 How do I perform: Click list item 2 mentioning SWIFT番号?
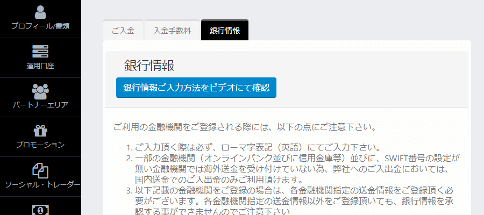coord(293,169)
